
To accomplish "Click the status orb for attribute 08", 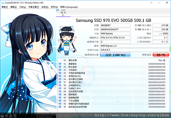I will click(x=60, y=85).
